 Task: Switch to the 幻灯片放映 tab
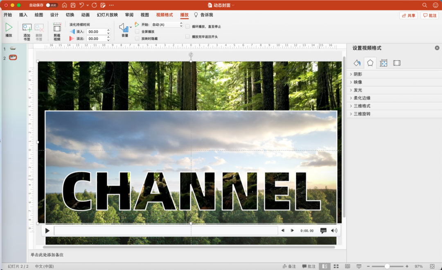pos(107,15)
